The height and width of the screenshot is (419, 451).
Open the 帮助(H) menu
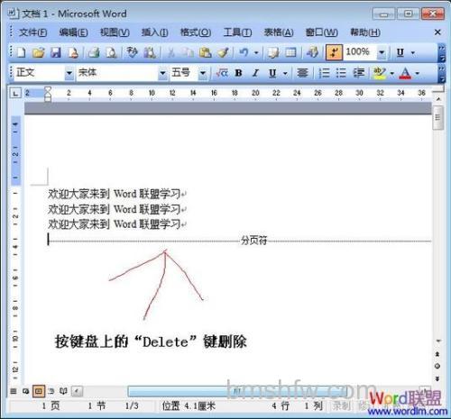(365, 32)
